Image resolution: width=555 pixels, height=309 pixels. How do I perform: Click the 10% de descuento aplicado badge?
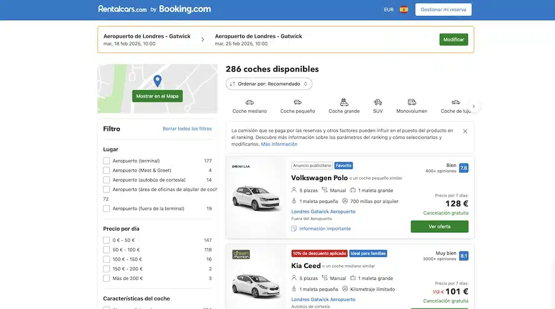tap(319, 253)
